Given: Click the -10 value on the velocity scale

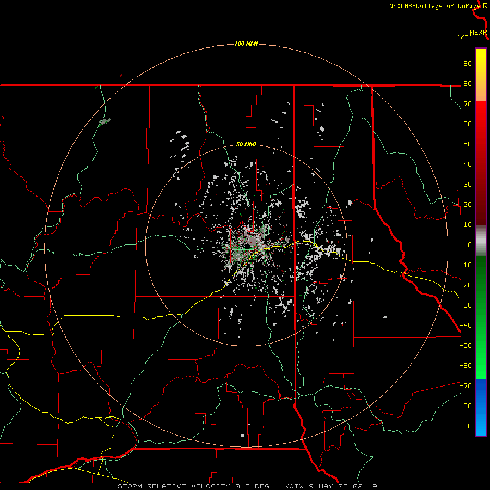Looking at the screenshot, I should [x=465, y=265].
